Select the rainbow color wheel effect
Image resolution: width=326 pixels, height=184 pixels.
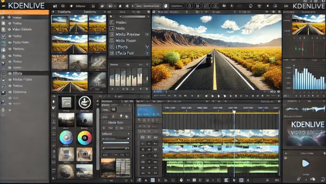(84, 138)
